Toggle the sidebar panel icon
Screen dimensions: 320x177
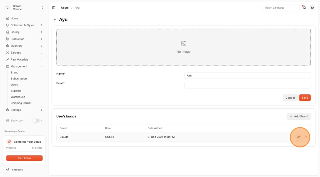[x=54, y=8]
